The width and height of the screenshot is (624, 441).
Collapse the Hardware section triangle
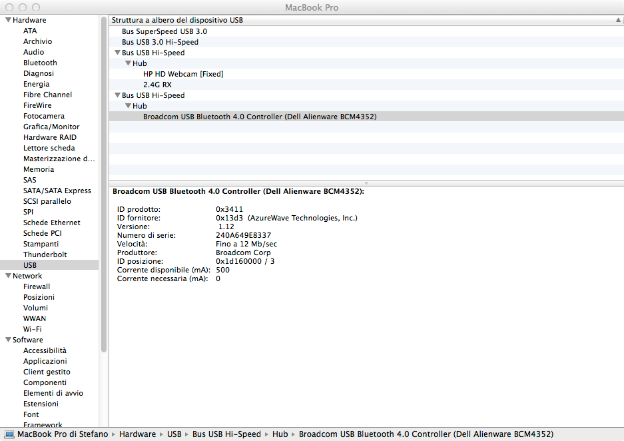tap(8, 20)
